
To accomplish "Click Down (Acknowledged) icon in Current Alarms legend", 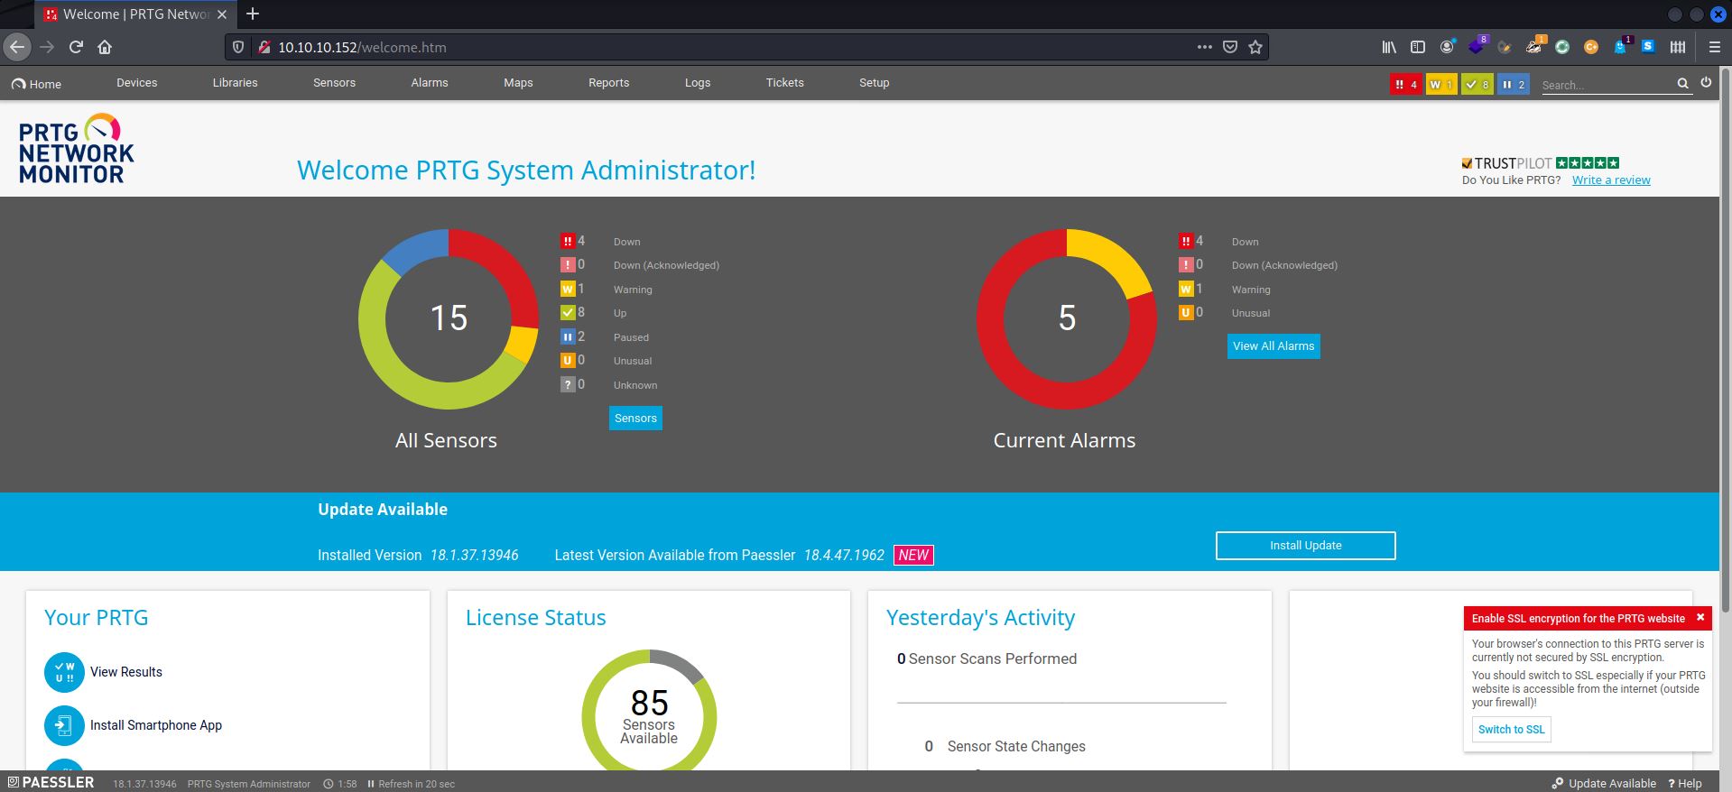I will (1186, 264).
